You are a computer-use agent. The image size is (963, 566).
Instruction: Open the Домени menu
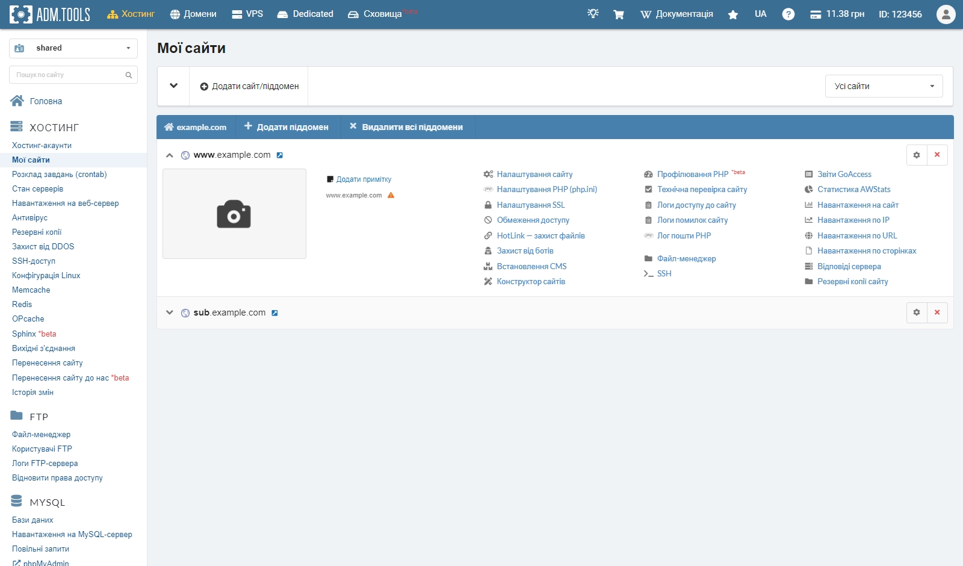click(193, 14)
